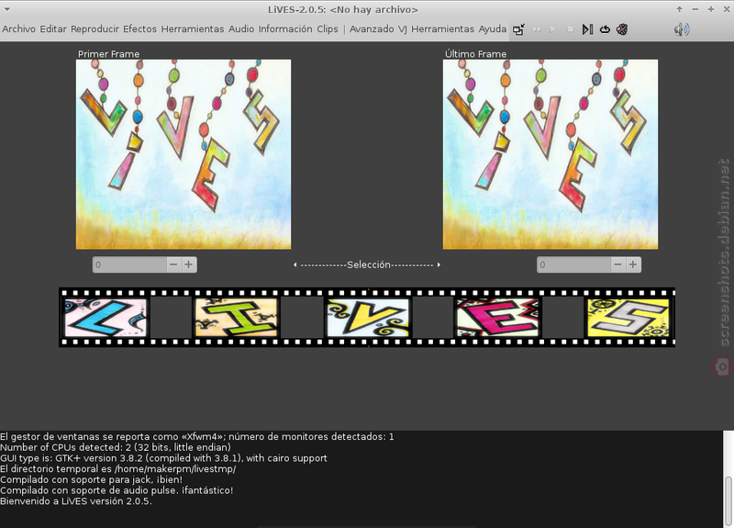Click the blue speaker volume icon

tap(682, 29)
